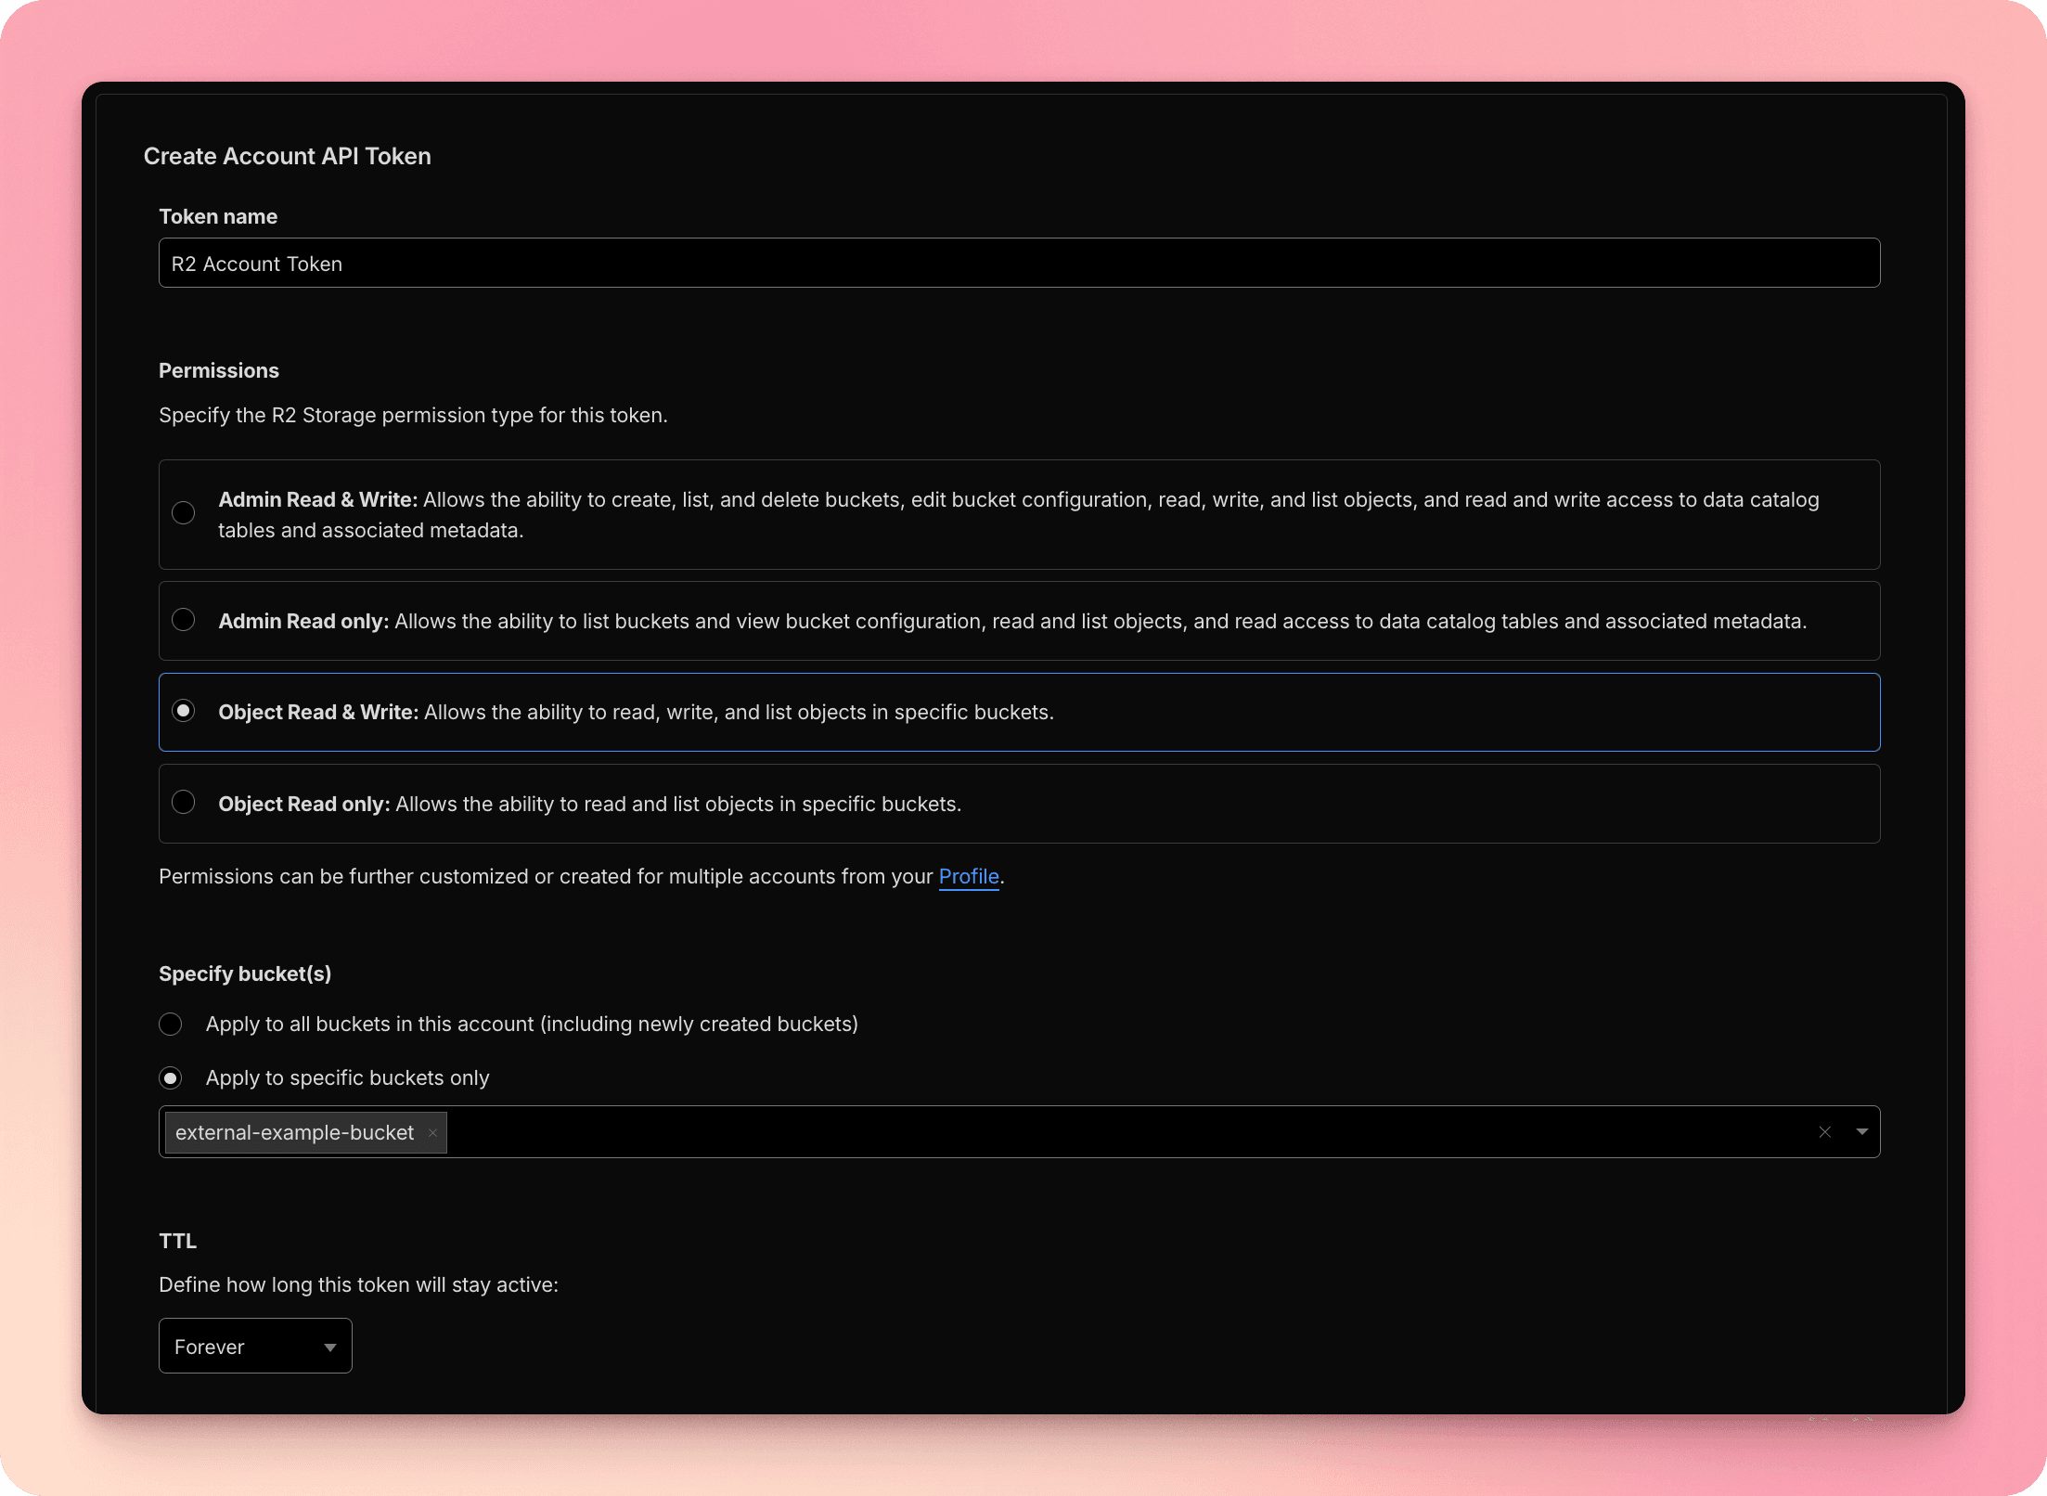The width and height of the screenshot is (2047, 1496).
Task: Select the Admin Read & Write permission radio
Action: point(184,513)
